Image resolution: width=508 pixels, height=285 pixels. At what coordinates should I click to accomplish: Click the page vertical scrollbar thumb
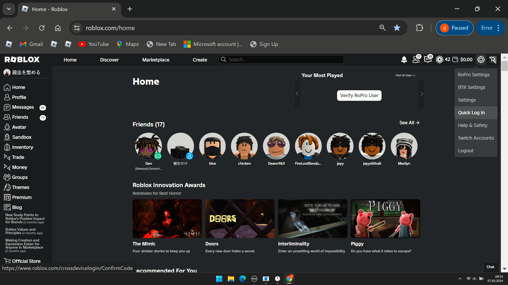click(x=504, y=66)
